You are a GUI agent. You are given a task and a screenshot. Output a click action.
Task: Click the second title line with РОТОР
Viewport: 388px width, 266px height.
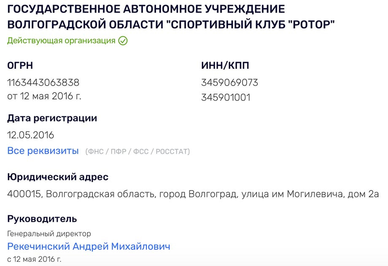click(171, 25)
